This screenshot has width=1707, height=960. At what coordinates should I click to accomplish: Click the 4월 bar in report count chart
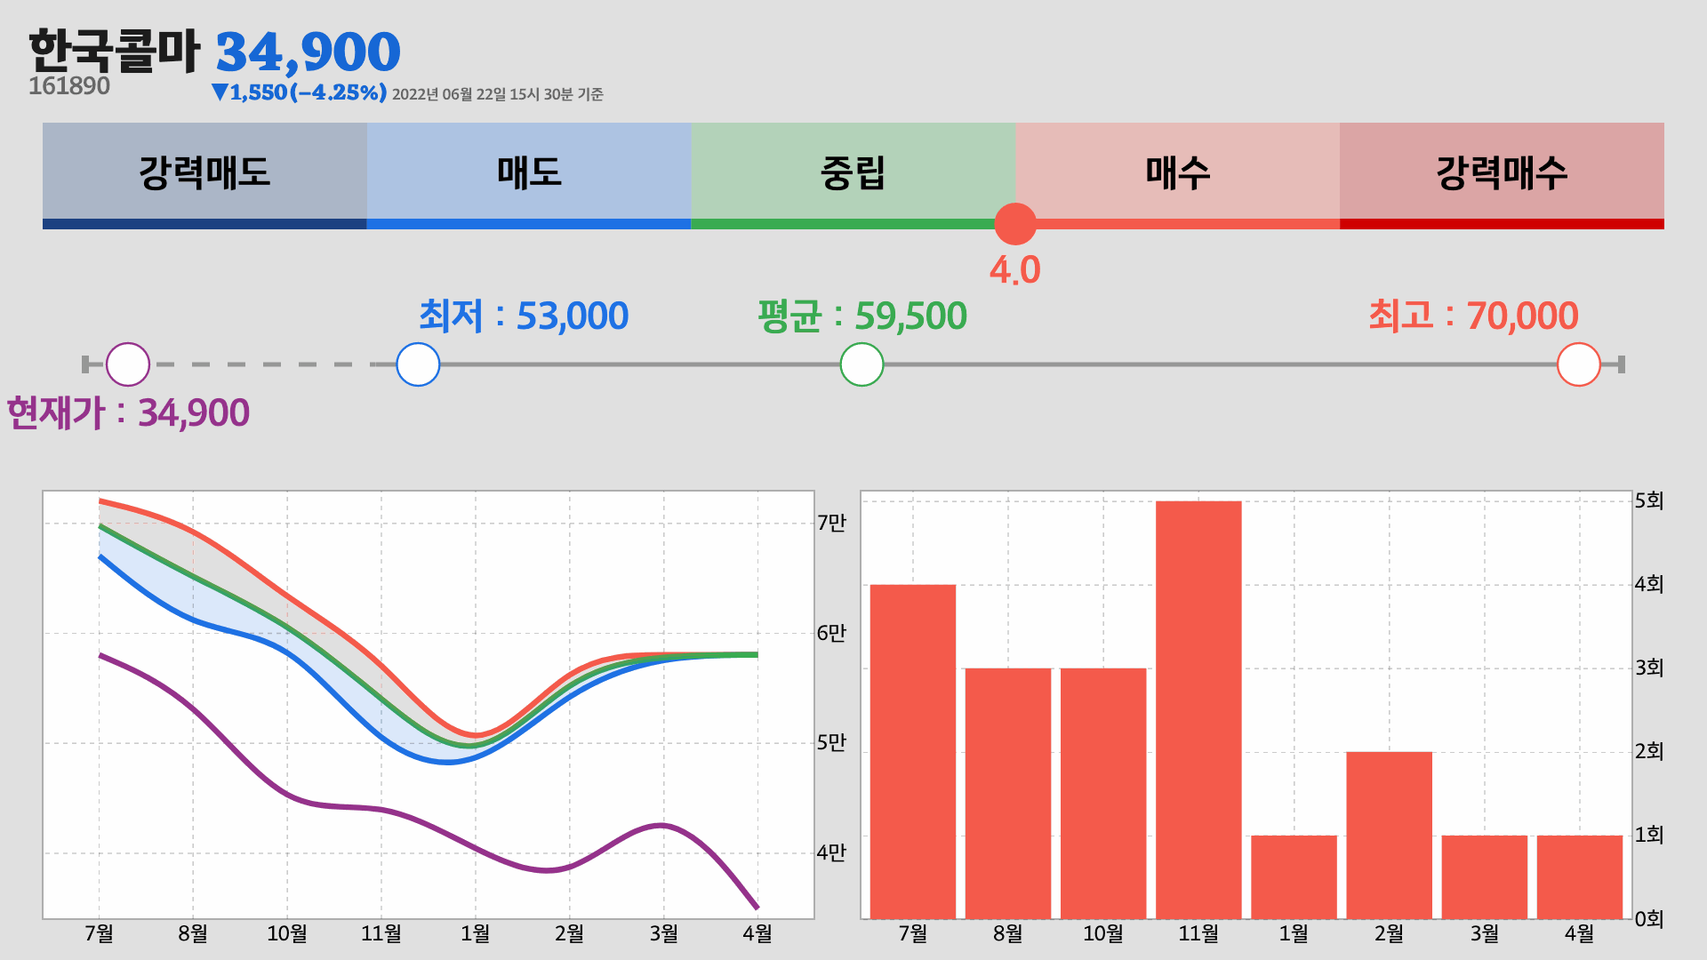tap(1579, 876)
